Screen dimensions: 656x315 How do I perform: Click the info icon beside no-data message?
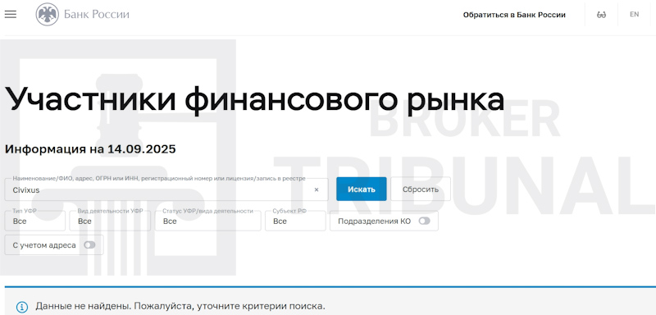point(22,307)
